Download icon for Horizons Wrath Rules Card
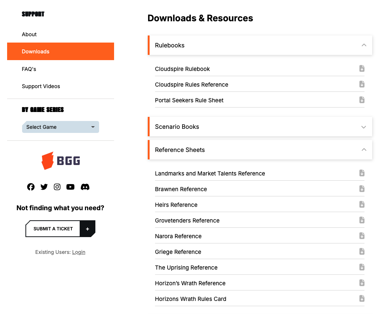This screenshot has width=377, height=314. coord(362,298)
